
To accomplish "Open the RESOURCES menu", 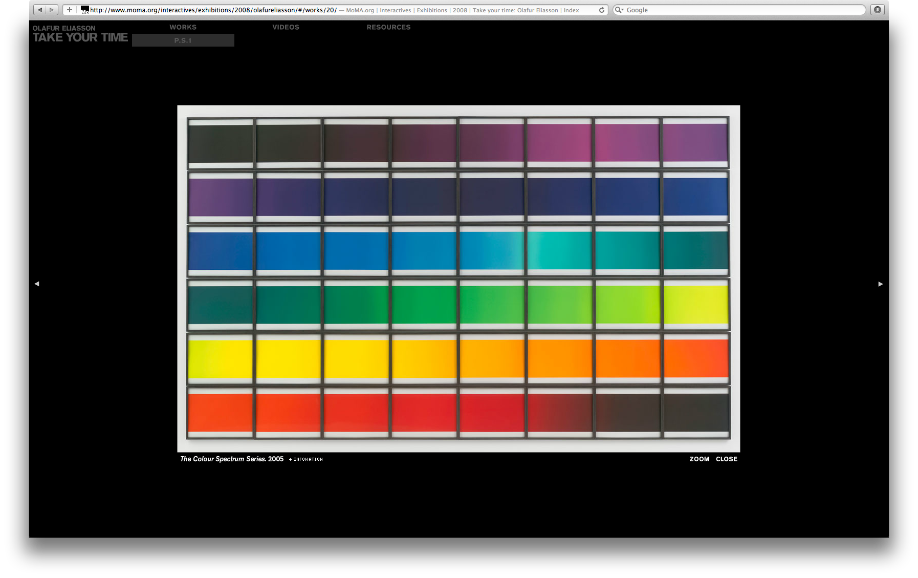I will coord(388,27).
